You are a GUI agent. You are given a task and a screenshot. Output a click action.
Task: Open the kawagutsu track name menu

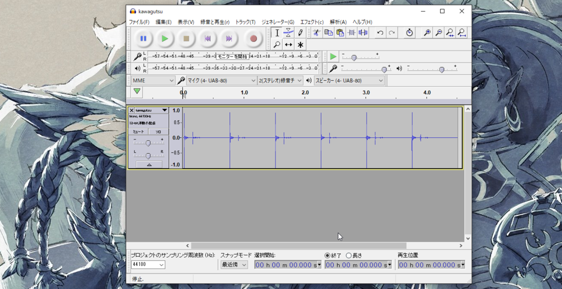[x=151, y=110]
